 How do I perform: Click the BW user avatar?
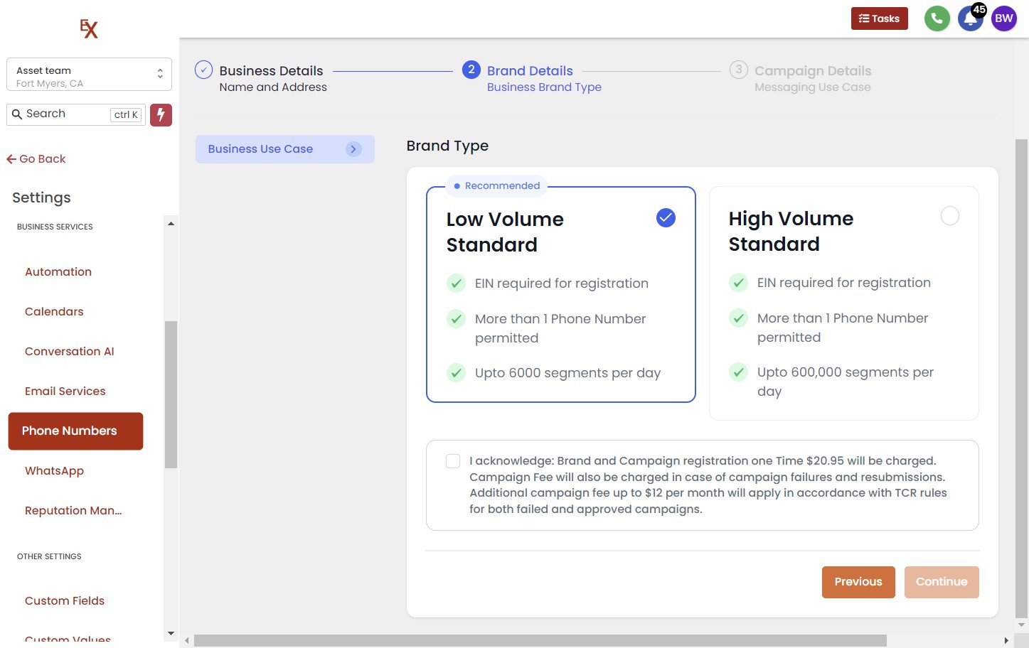(x=1003, y=19)
